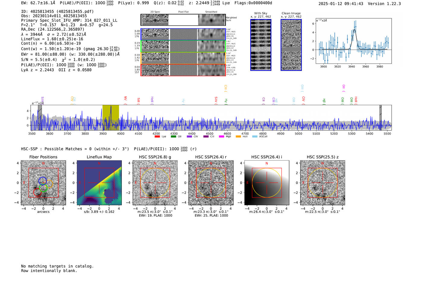The width and height of the screenshot is (422, 287).
Task: Select the green-bordered fiber spectrum row
Action: pos(183,46)
